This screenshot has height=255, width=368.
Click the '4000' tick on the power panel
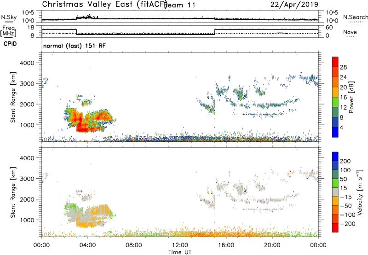coord(27,63)
